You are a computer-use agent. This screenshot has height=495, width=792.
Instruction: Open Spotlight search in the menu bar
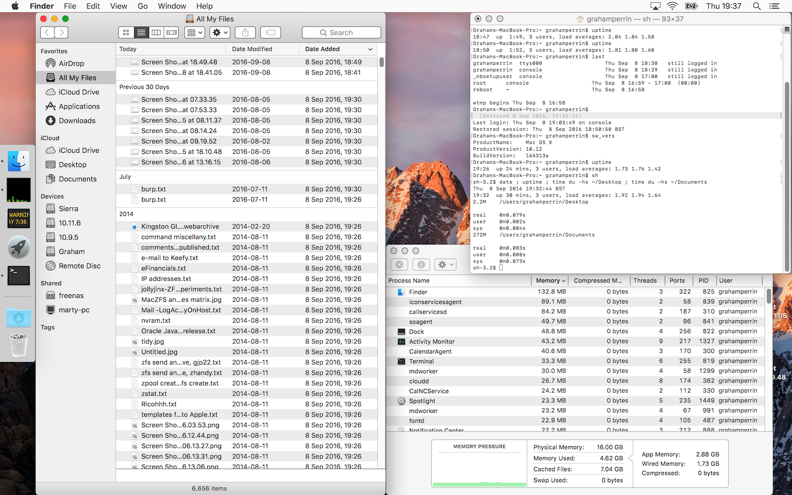[x=757, y=6]
